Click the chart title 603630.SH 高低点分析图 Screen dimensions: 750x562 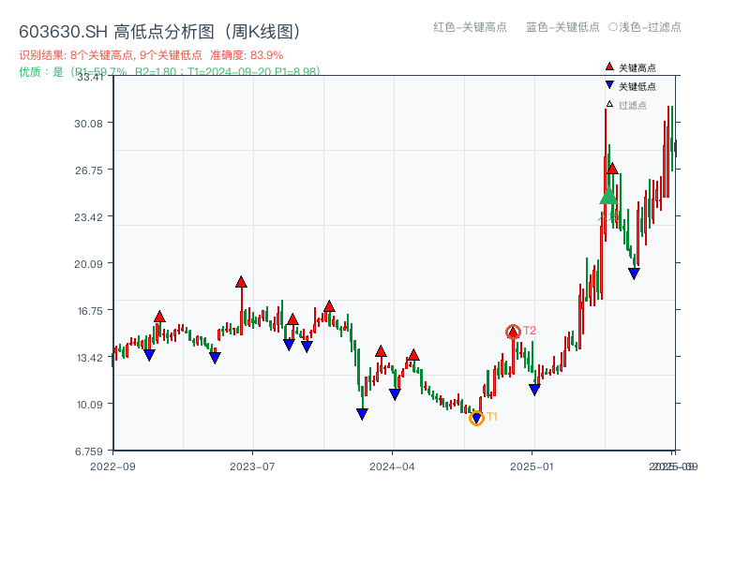point(161,29)
